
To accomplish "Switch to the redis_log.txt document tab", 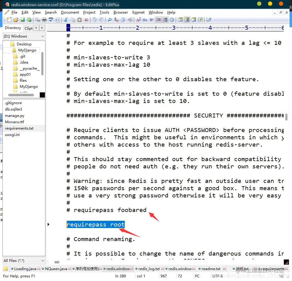I will pos(149,269).
